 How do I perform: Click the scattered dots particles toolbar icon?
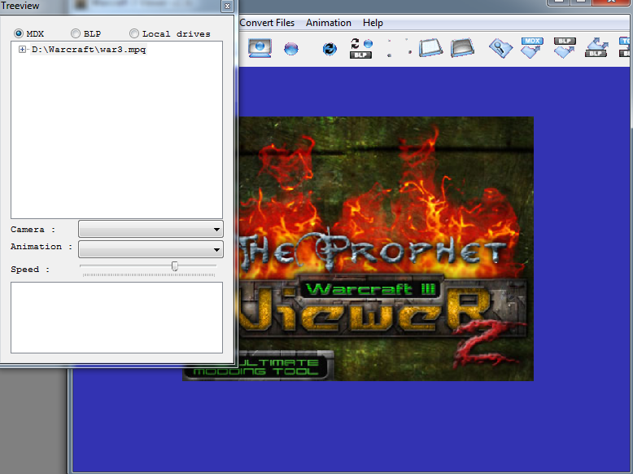click(399, 48)
